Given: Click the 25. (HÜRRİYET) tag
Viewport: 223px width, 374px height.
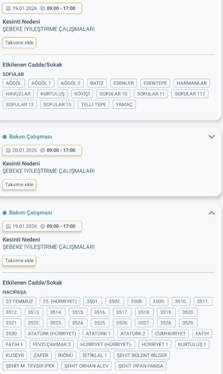Looking at the screenshot, I should (60, 301).
